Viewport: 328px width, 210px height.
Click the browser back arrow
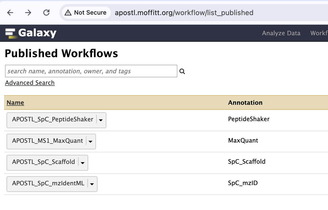tap(10, 13)
